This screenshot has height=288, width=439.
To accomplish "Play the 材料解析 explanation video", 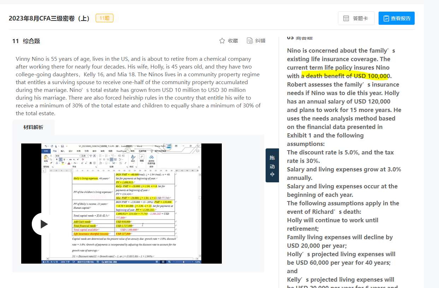I will pos(44,224).
